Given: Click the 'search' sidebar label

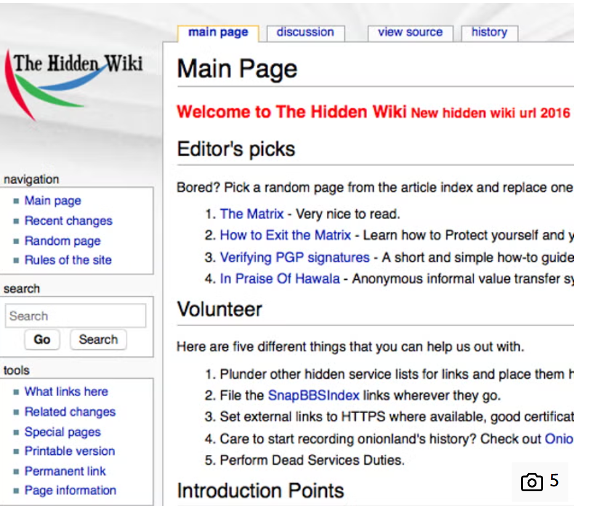Looking at the screenshot, I should (x=22, y=289).
